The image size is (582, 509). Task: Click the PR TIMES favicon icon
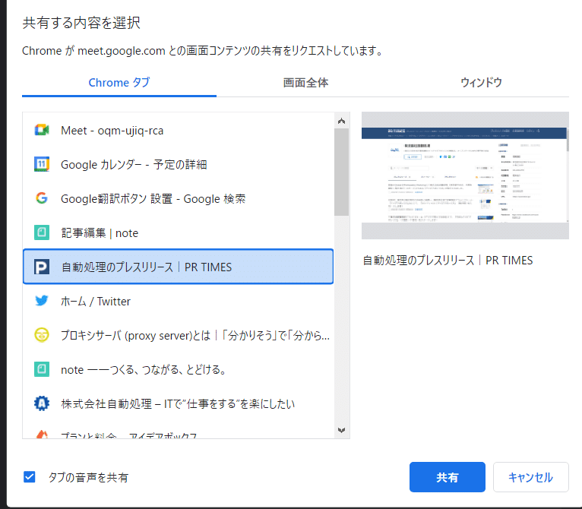click(x=42, y=267)
